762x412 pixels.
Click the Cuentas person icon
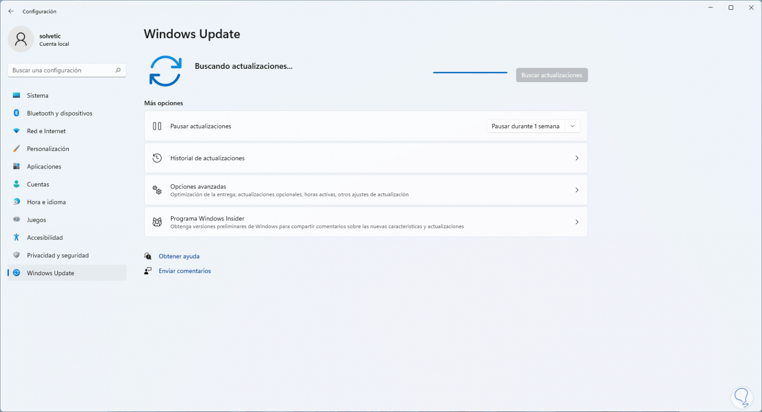click(17, 184)
